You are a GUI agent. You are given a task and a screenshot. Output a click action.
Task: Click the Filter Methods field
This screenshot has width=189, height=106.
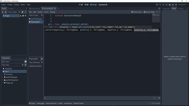pyautogui.click(x=36, y=62)
